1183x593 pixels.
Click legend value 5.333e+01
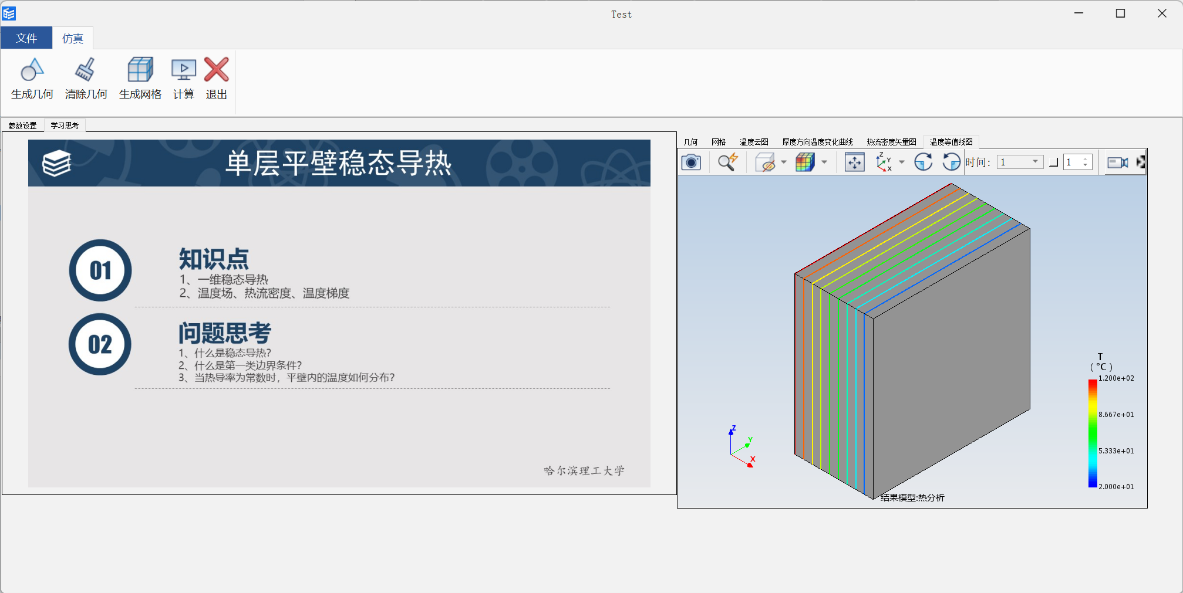[1116, 451]
